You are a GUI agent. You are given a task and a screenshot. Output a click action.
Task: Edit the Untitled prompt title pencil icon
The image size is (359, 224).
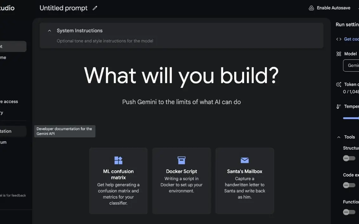click(95, 8)
